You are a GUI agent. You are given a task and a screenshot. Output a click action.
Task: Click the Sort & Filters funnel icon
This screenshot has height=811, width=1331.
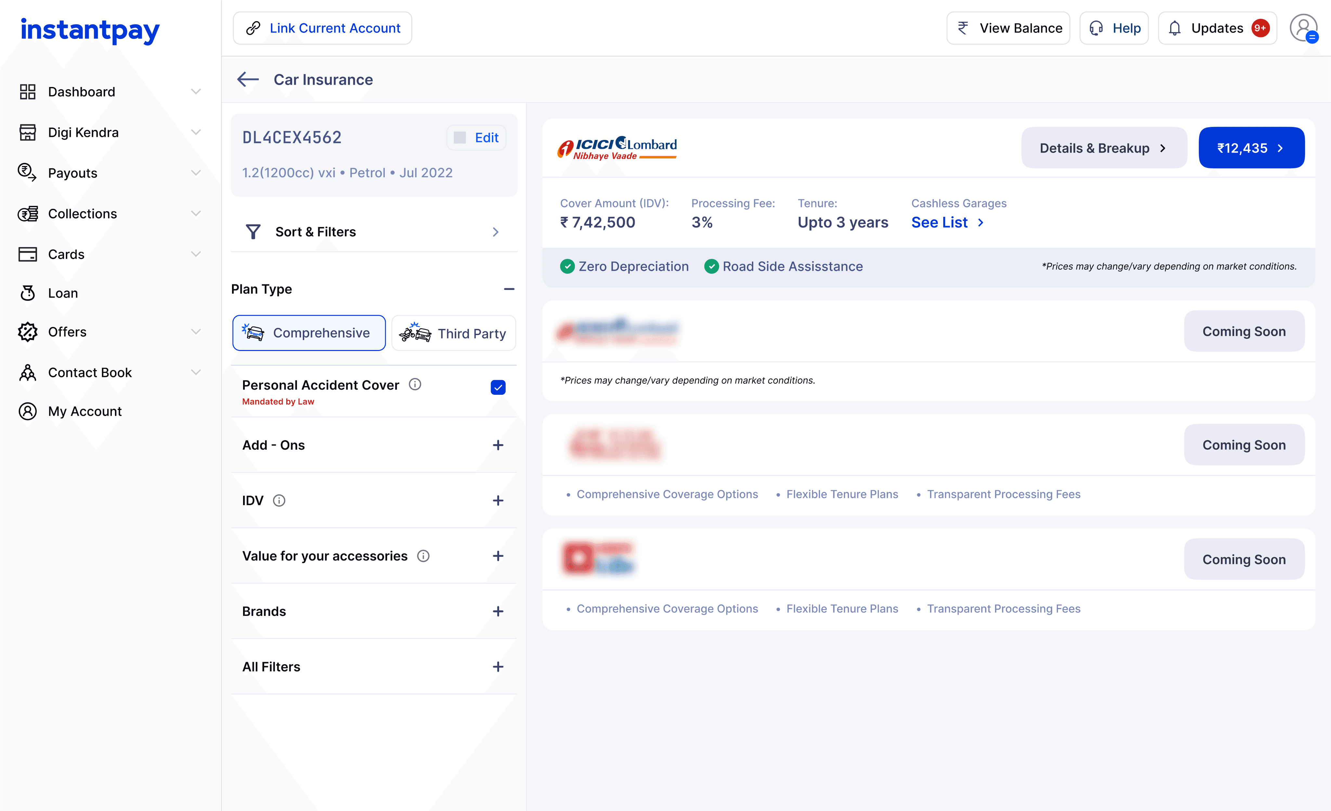(253, 232)
